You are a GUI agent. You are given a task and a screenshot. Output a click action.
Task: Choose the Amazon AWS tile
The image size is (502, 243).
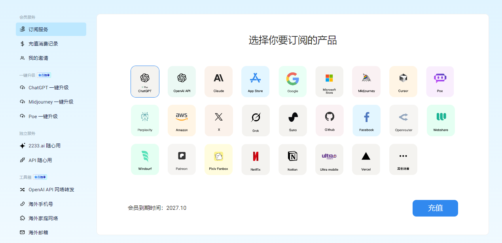point(182,120)
